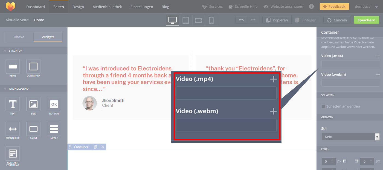Viewport: 383px width, 170px height.
Task: Open the Stil dropdown showing Kein
Action: pyautogui.click(x=350, y=137)
